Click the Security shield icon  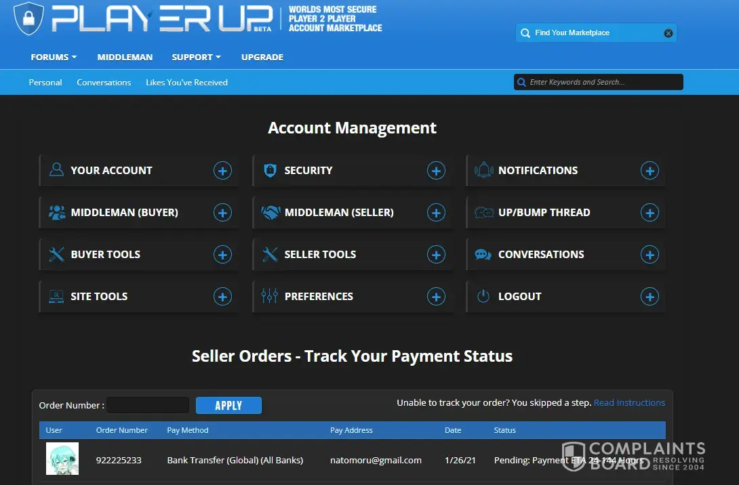(x=270, y=171)
